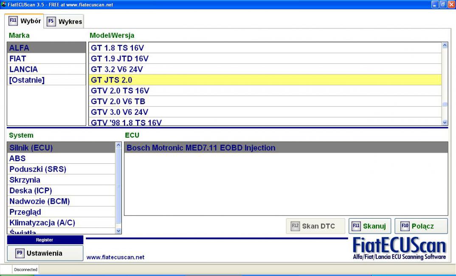Click the system list scrollbar thumb
Screen dimensions: 456x276
click(118, 186)
